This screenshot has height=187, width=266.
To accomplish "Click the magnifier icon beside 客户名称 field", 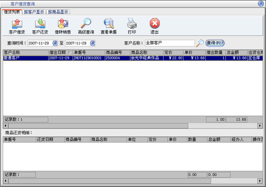I will 200,43.
